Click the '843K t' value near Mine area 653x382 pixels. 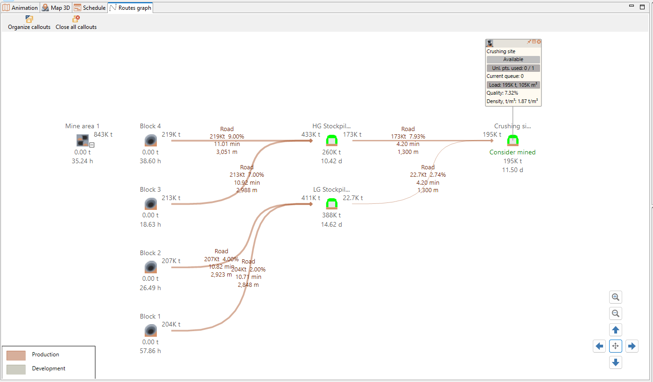coord(103,134)
